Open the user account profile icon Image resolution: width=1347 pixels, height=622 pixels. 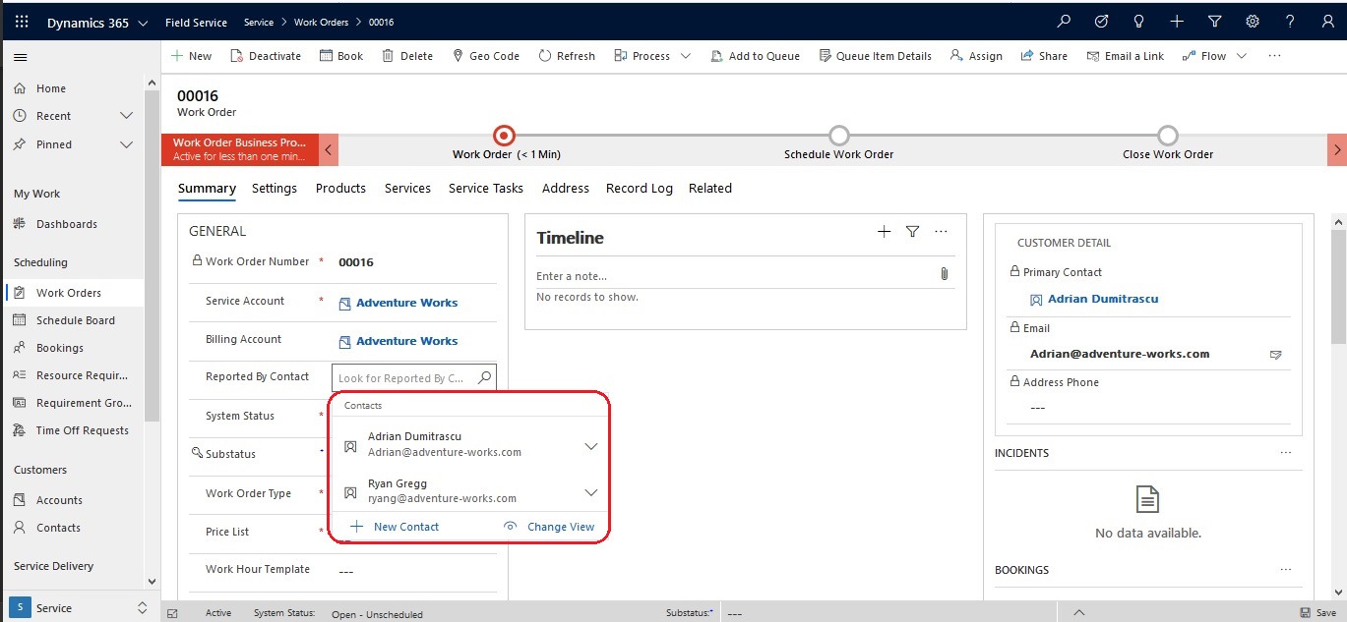point(1328,22)
